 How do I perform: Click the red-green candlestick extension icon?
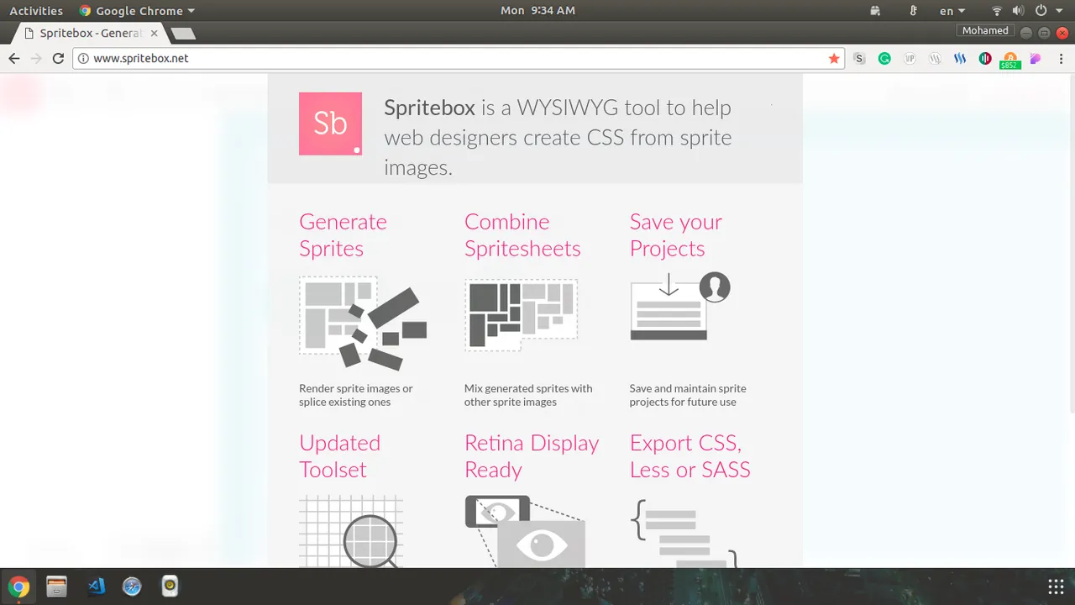pos(985,58)
